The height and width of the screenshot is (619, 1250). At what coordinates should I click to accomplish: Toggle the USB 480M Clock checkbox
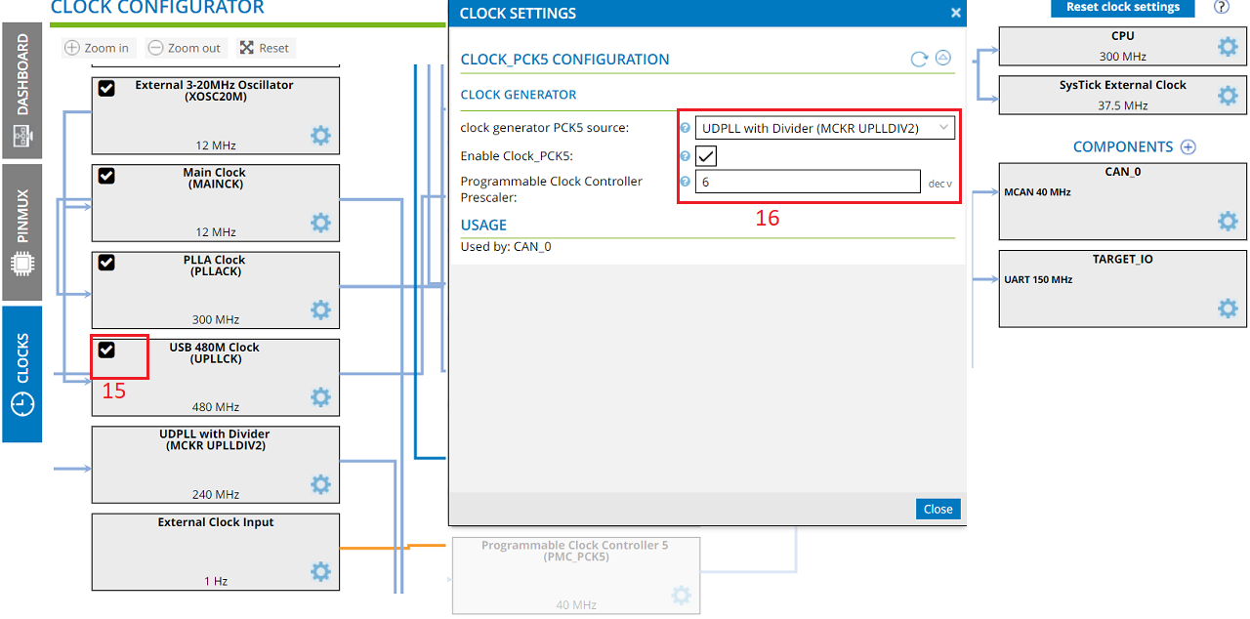pyautogui.click(x=107, y=350)
